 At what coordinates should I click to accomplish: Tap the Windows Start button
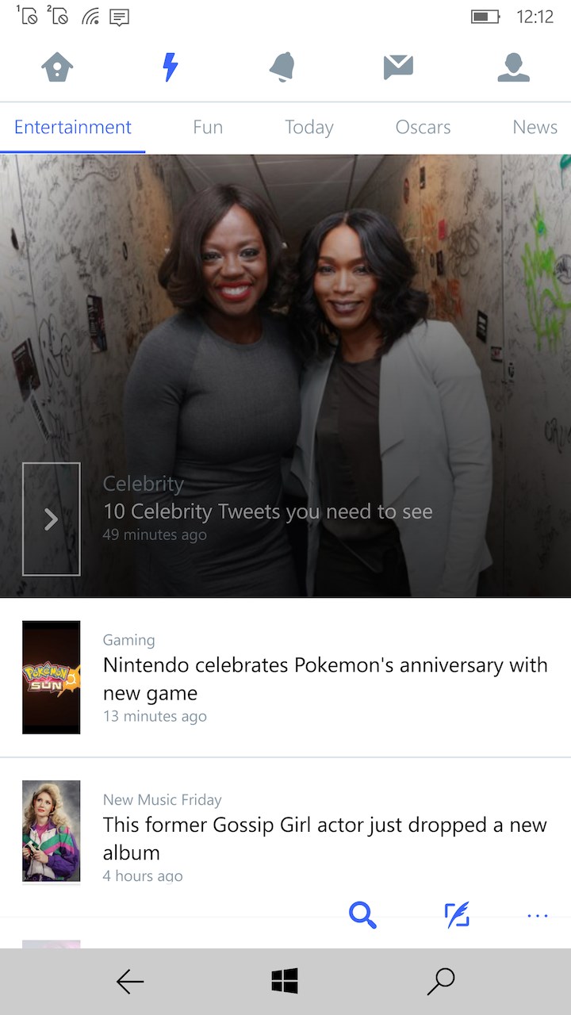click(285, 982)
